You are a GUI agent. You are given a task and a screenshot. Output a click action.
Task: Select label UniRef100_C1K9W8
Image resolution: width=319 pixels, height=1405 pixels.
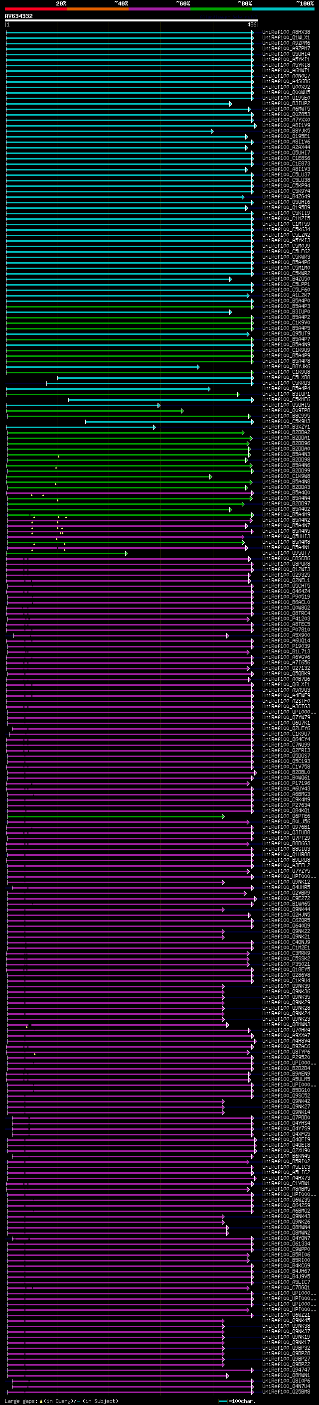pyautogui.click(x=286, y=476)
